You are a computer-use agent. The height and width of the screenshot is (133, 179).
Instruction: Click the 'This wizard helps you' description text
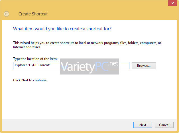pyautogui.click(x=87, y=45)
